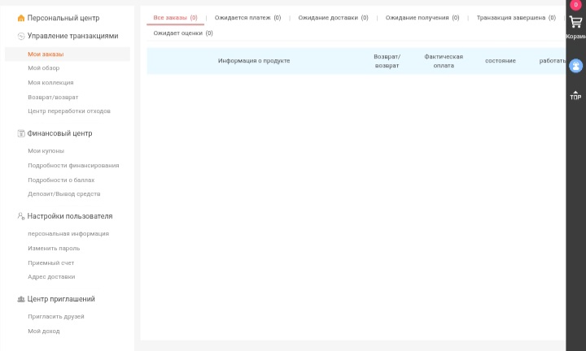Go to Моя коллекция
The image size is (586, 351).
click(50, 83)
